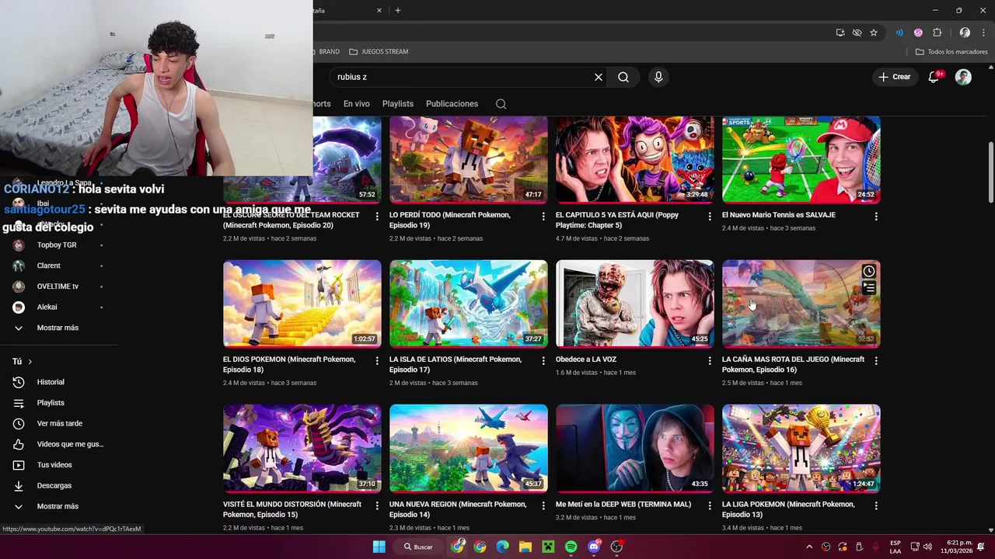Screen dimensions: 995x559
Task: Add LA CAÑA MAS ROTA video to queue
Action: (x=868, y=288)
